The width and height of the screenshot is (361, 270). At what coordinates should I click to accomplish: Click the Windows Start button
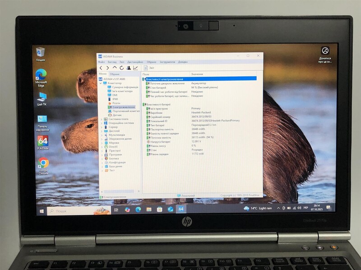[x=42, y=210]
